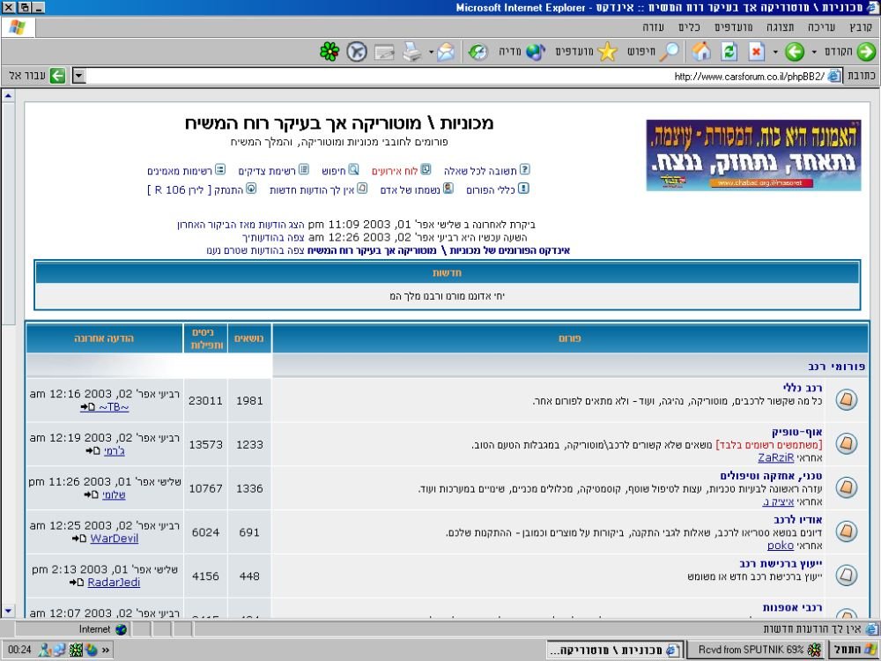Click the green Go arrow beside address bar

57,75
